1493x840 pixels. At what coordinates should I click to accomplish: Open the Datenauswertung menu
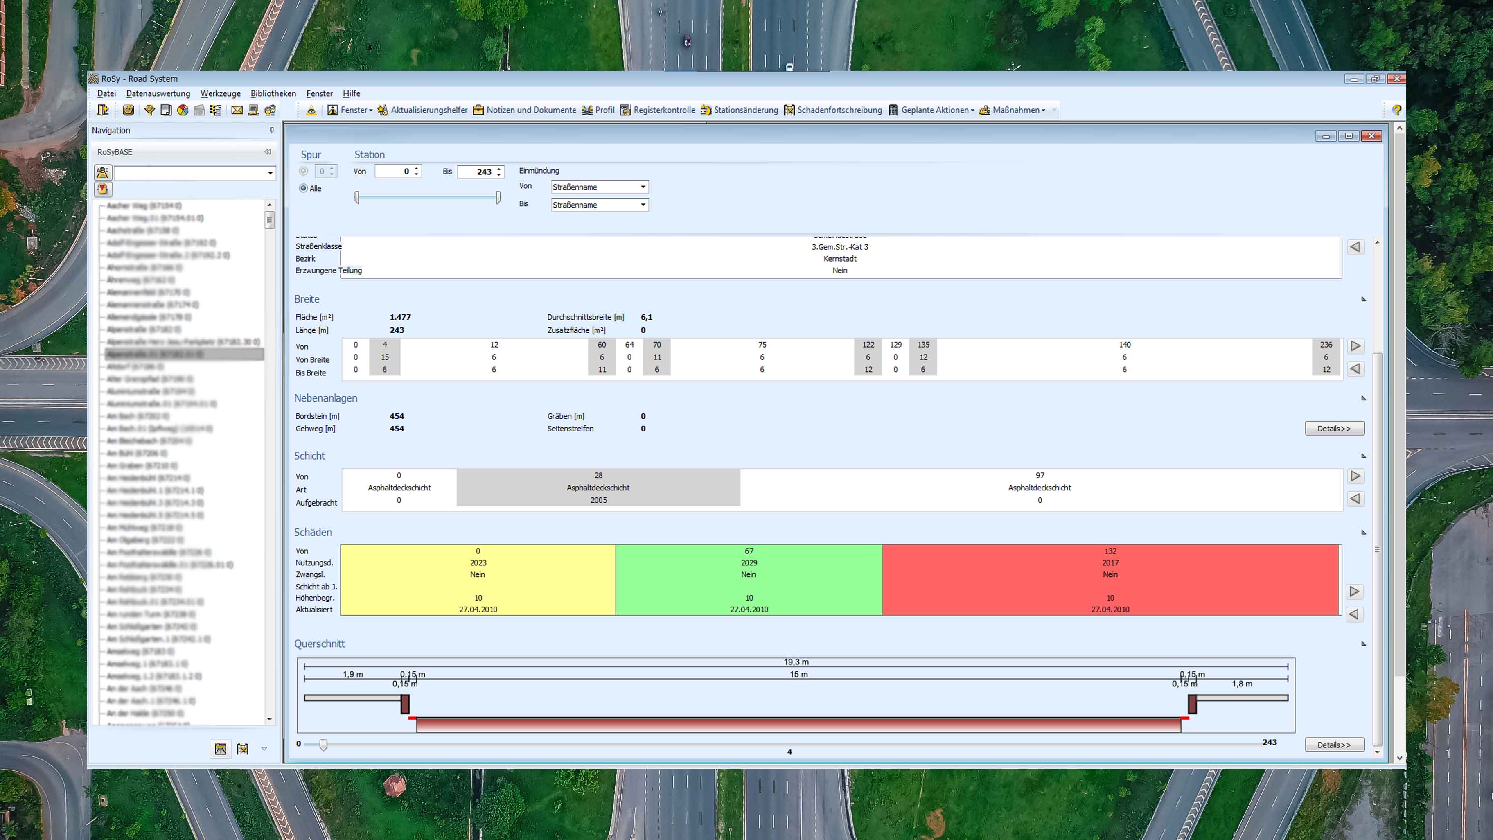pos(158,93)
